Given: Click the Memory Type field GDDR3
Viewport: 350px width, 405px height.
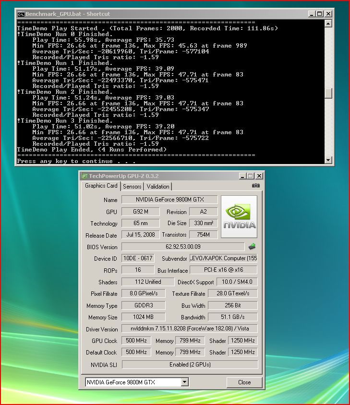Looking at the screenshot, I should coord(144,305).
